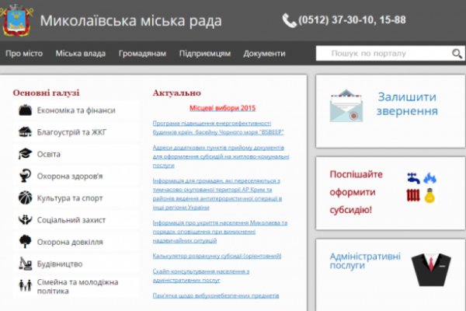Click the suit icon in Адміністративні послуги
The image size is (466, 311).
pyautogui.click(x=429, y=268)
